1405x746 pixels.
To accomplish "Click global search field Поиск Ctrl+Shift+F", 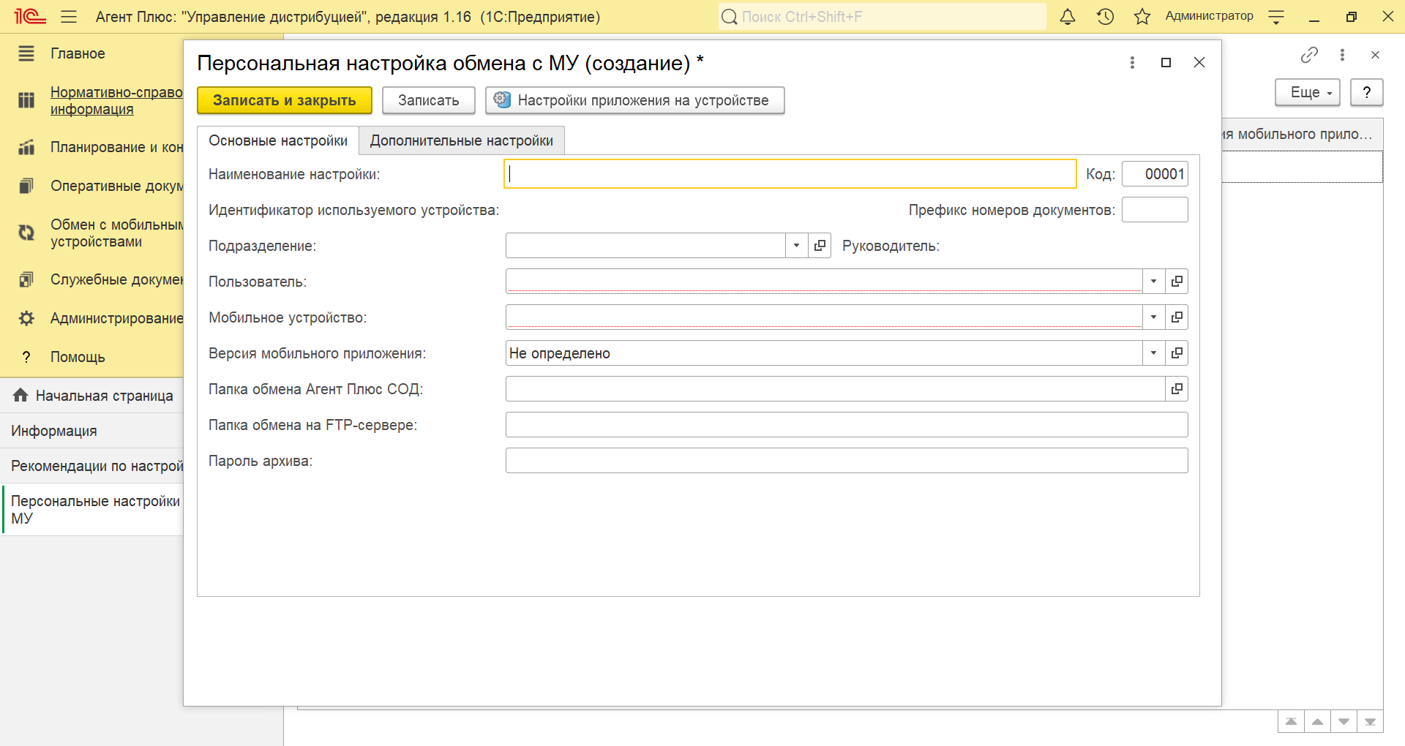I will (x=882, y=17).
